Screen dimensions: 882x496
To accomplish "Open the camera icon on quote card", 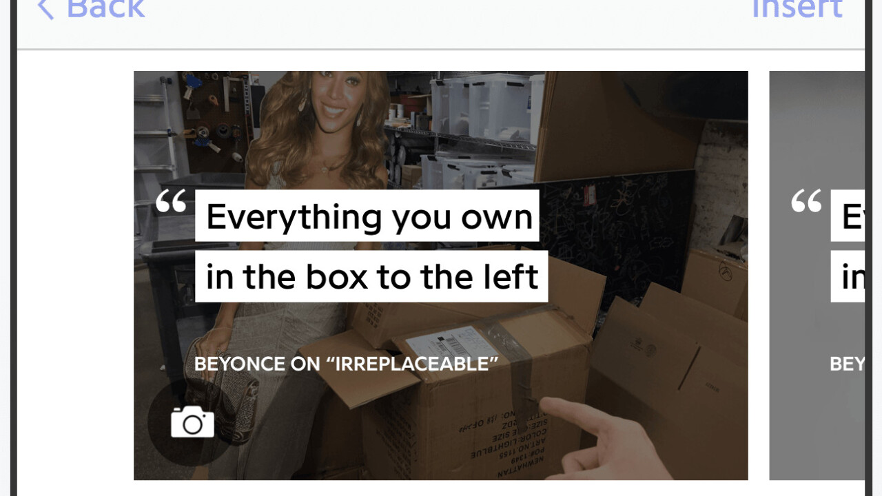I will pos(192,422).
